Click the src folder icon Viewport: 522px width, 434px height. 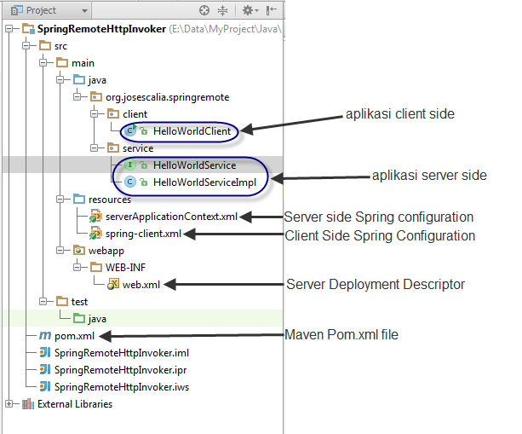pyautogui.click(x=45, y=46)
